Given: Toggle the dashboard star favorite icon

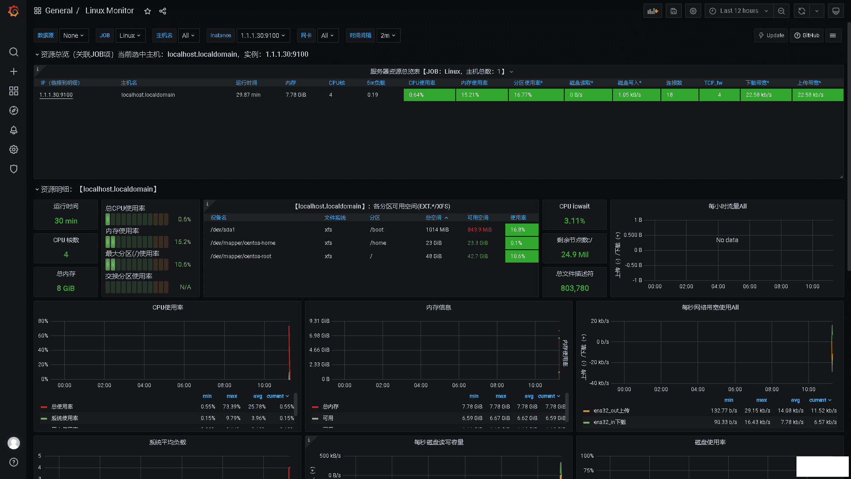Looking at the screenshot, I should click(x=147, y=11).
